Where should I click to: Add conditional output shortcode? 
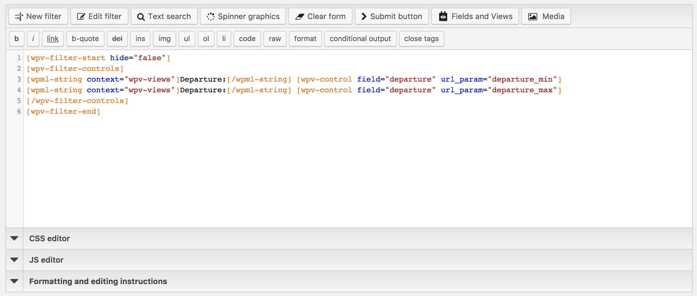coord(360,39)
